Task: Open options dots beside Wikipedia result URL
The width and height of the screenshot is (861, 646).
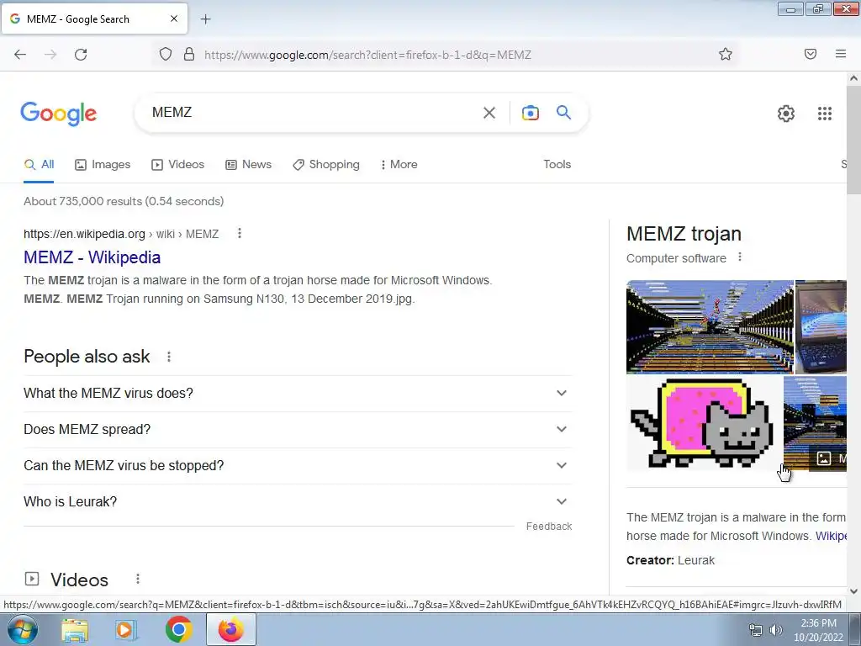Action: 240,234
